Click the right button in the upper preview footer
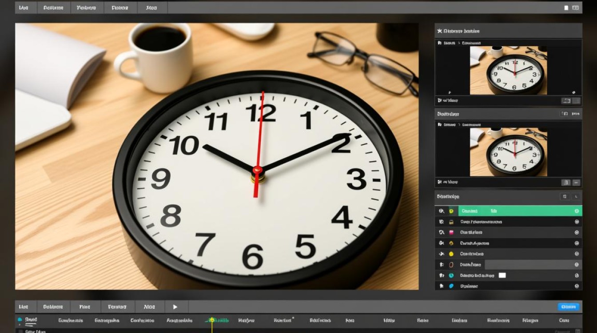The height and width of the screenshot is (333, 597). 577,101
